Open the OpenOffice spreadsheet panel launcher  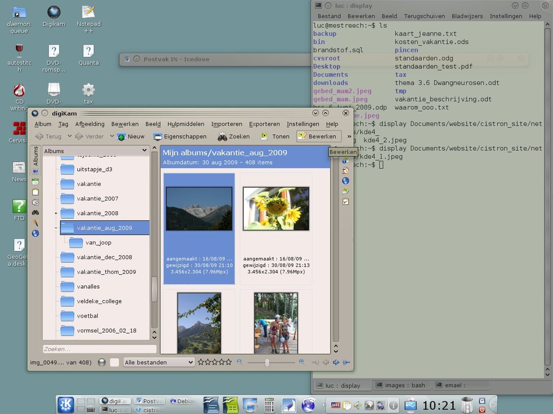(x=231, y=405)
